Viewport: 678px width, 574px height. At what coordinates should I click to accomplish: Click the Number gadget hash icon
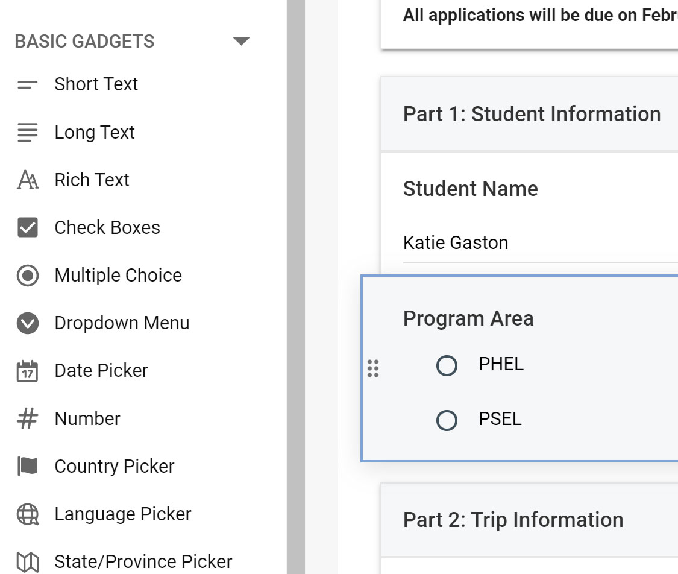[28, 418]
